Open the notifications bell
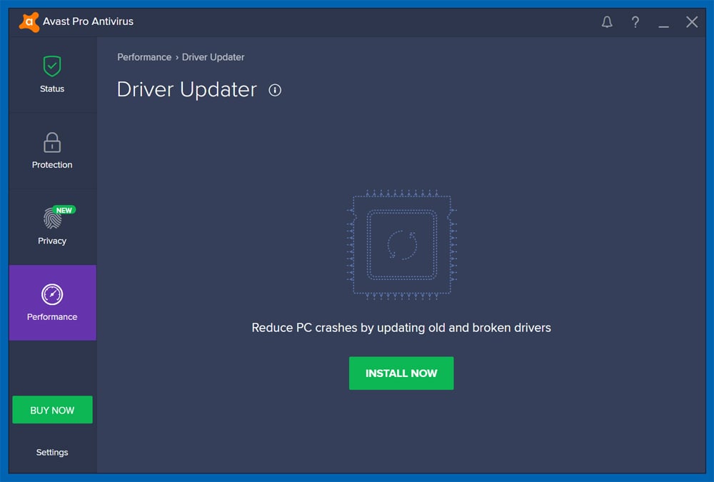The width and height of the screenshot is (714, 482). 606,22
